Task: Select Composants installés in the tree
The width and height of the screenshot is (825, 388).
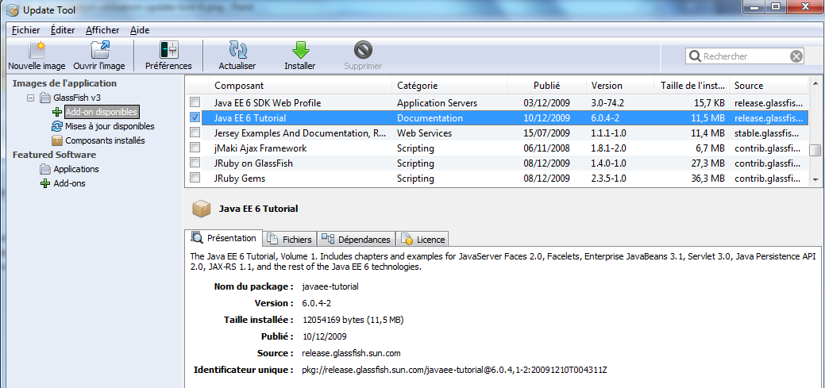Action: (105, 140)
